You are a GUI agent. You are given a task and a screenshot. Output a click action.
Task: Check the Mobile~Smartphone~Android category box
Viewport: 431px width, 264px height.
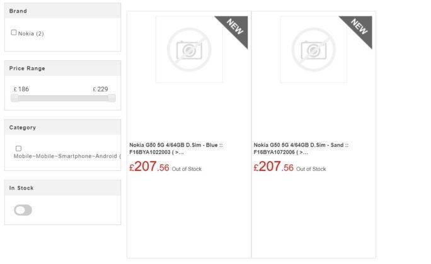[18, 148]
